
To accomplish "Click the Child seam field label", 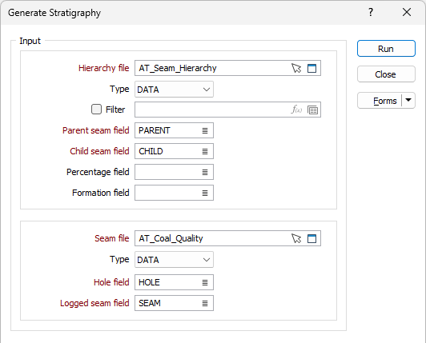I will point(99,151).
